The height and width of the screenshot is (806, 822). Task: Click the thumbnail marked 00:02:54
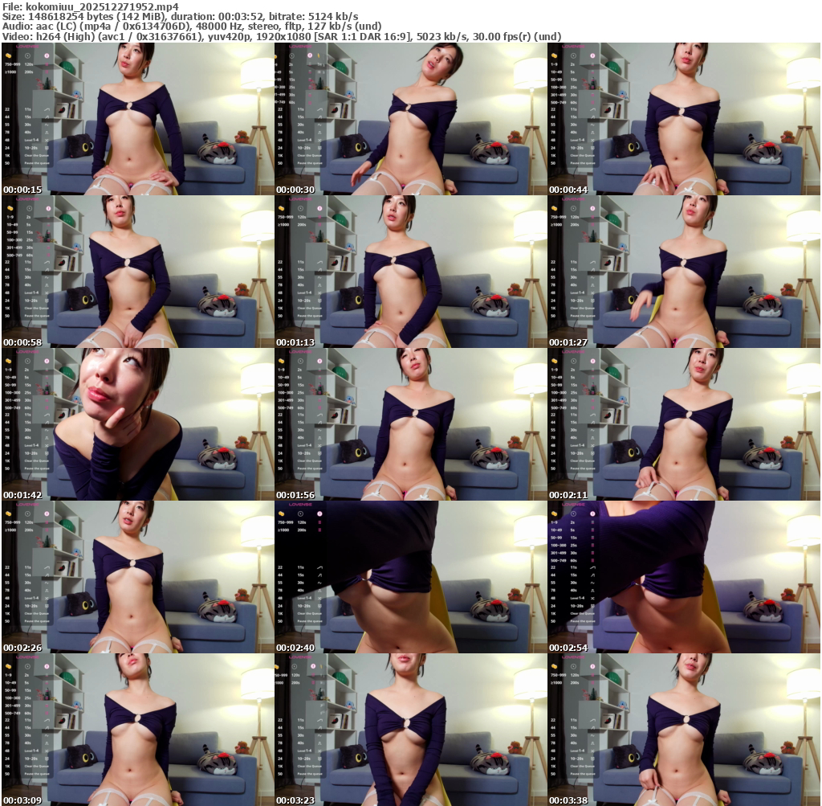(x=683, y=576)
